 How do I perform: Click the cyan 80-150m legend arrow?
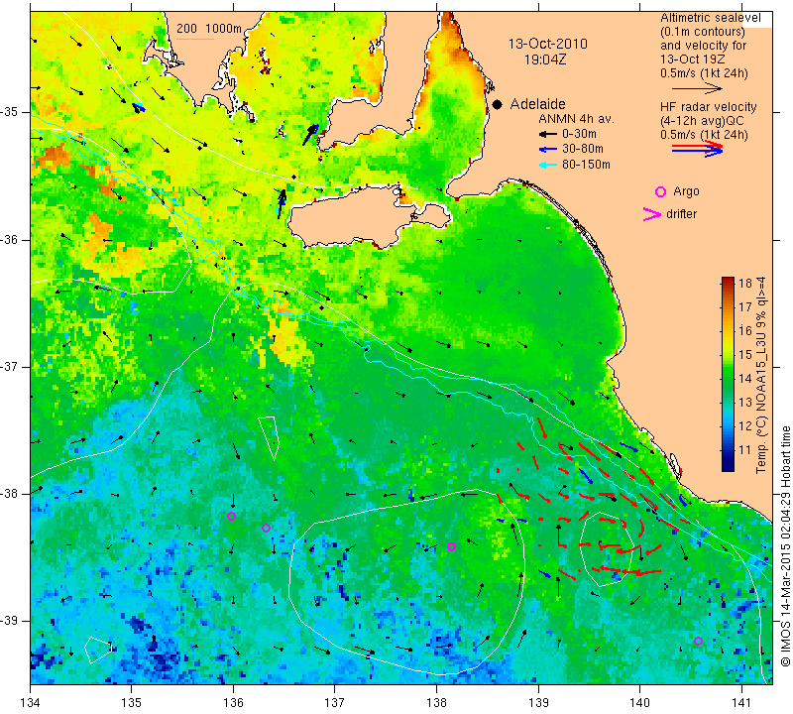click(x=547, y=165)
